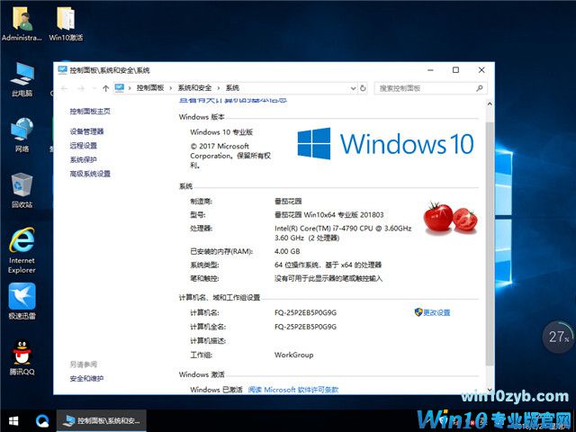Viewport: 576px width, 432px height.
Task: Click the refresh button in address bar
Action: 361,88
